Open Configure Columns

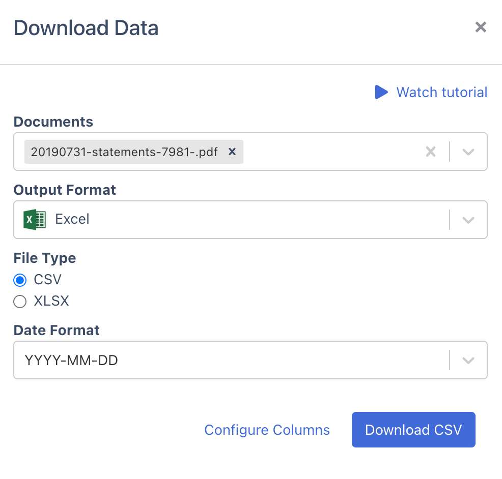[267, 430]
